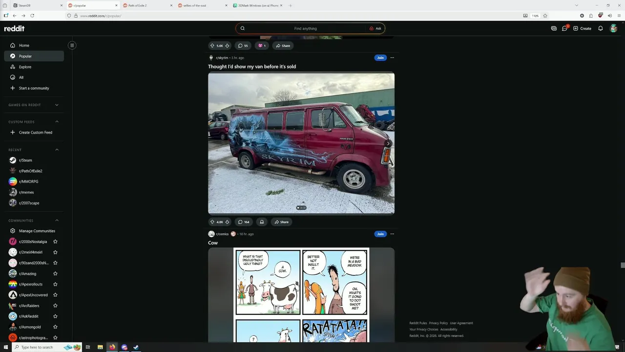Upvote the top post with 5.6K
625x352 pixels.
[212, 45]
